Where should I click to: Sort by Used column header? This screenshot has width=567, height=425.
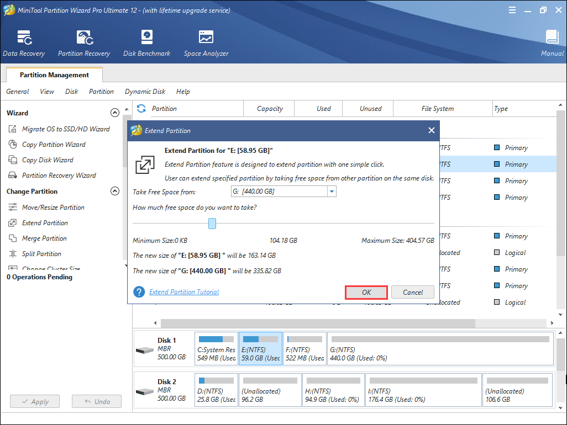coord(318,108)
